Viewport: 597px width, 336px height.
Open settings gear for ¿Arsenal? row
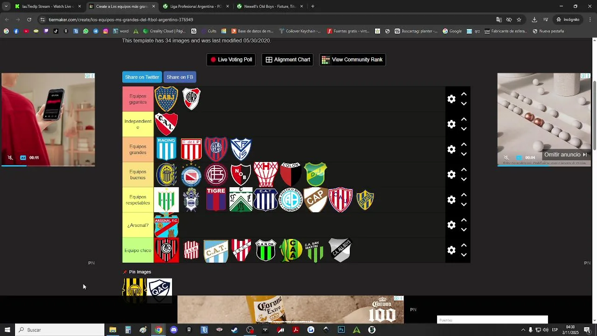[451, 225]
